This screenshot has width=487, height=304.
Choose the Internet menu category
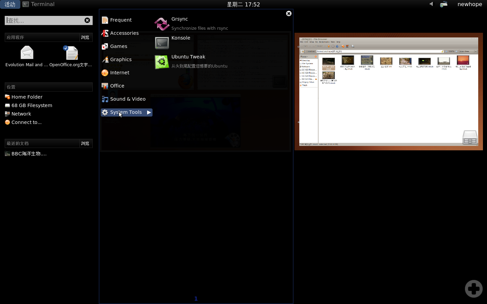click(x=120, y=73)
